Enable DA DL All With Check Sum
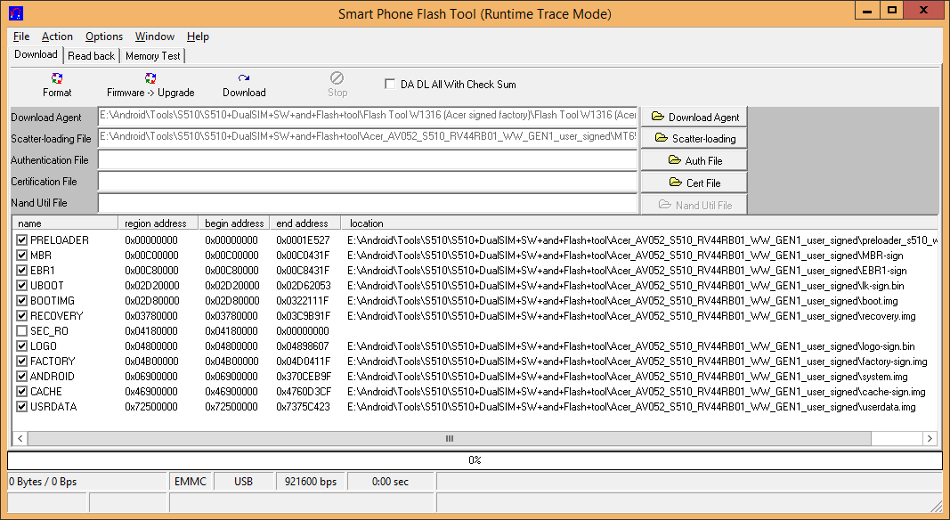The image size is (950, 520). [x=389, y=84]
